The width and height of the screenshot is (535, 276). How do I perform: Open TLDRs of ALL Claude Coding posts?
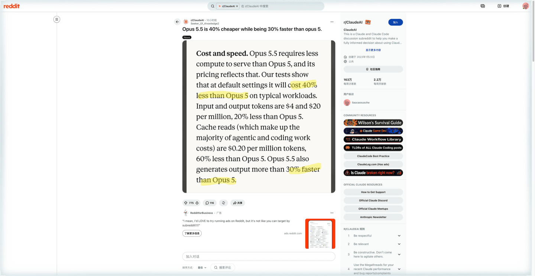pyautogui.click(x=373, y=148)
